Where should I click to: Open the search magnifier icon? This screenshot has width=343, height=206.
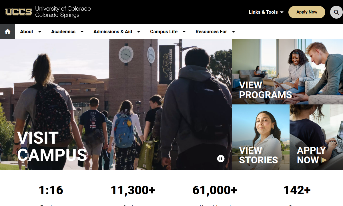[336, 12]
